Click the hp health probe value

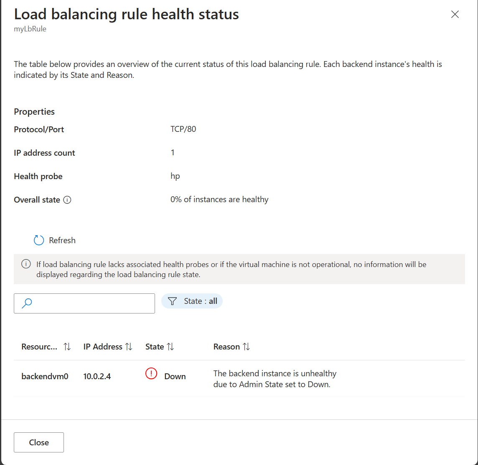coord(175,176)
